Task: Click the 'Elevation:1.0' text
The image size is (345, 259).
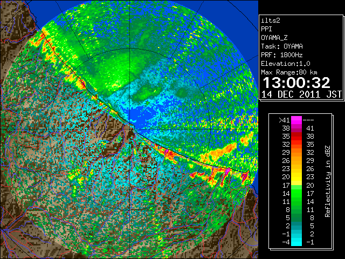Action: coord(286,64)
